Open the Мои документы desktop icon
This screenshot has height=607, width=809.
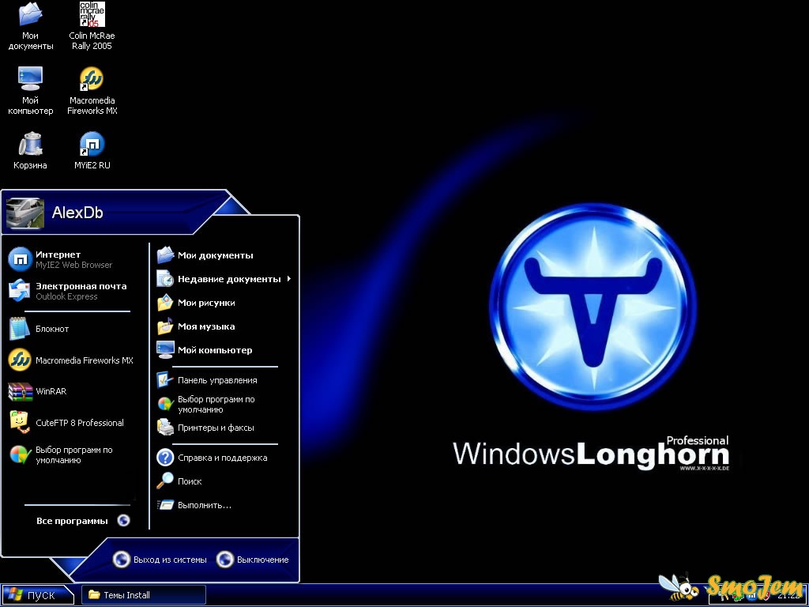coord(31,26)
